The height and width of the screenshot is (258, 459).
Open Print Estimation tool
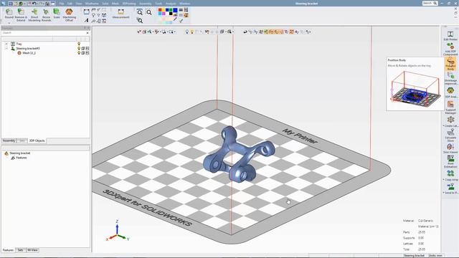pos(450,161)
